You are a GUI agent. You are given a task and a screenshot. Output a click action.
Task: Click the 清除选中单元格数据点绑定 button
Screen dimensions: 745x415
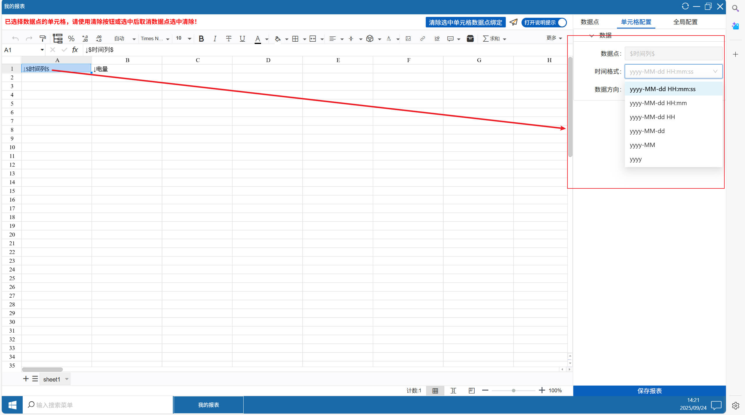click(x=465, y=22)
